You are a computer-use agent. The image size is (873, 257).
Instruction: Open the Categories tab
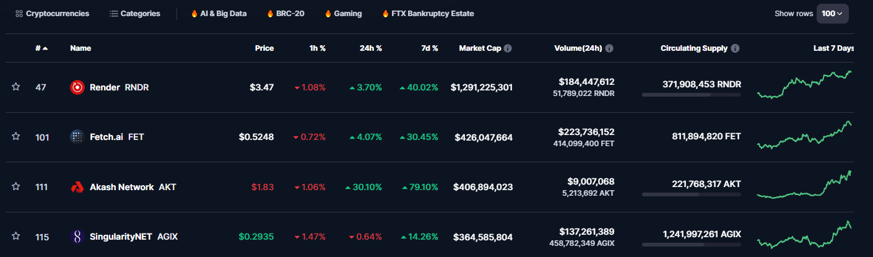pos(134,14)
